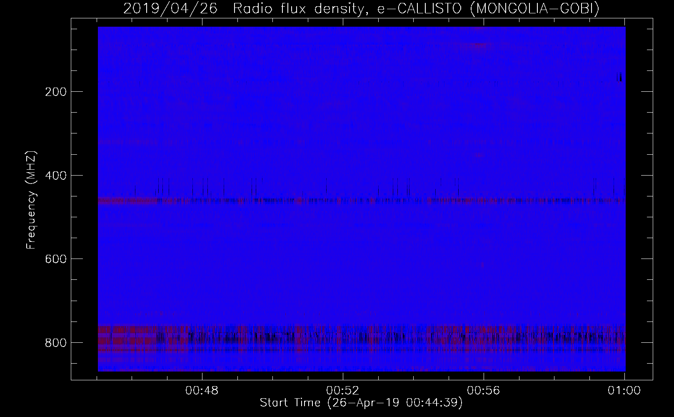Click the 00:56 time tick label

[484, 391]
